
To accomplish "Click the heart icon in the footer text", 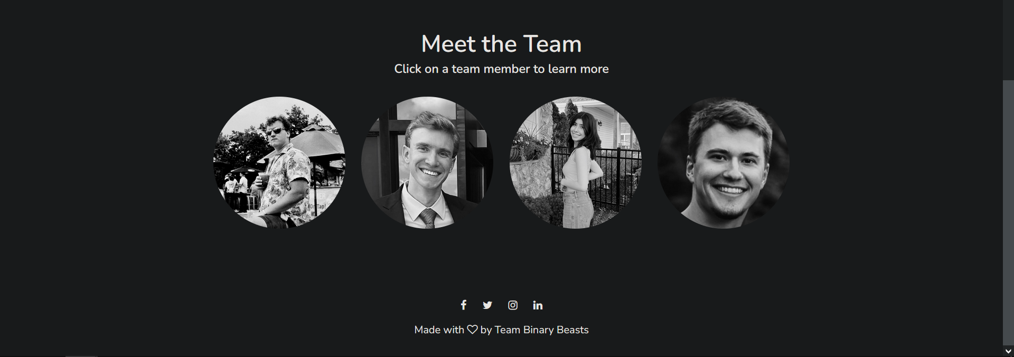I will coord(472,330).
